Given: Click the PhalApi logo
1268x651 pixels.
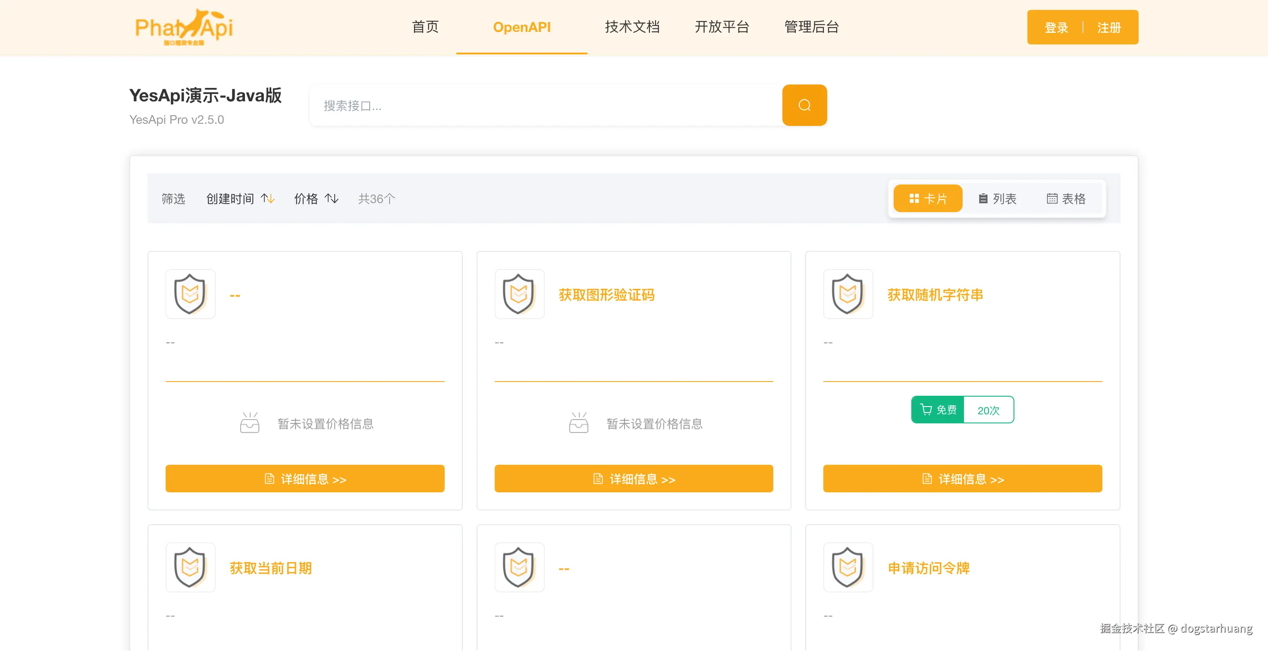Looking at the screenshot, I should [184, 27].
